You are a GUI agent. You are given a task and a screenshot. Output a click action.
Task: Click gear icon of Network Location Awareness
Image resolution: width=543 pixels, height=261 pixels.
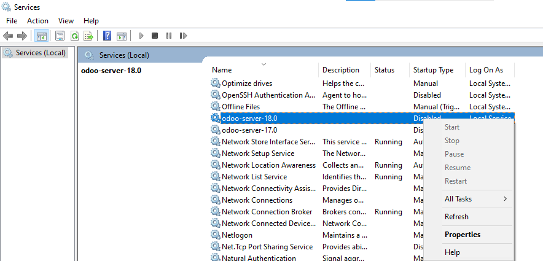pyautogui.click(x=216, y=165)
